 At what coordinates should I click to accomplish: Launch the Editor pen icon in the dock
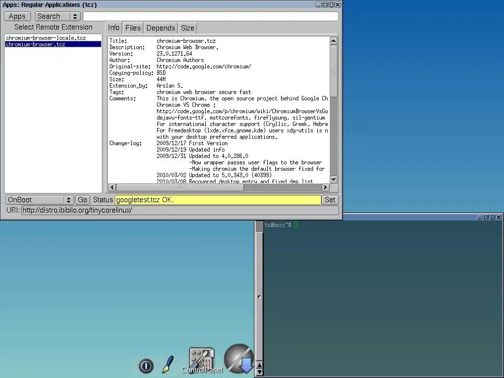coord(168,364)
